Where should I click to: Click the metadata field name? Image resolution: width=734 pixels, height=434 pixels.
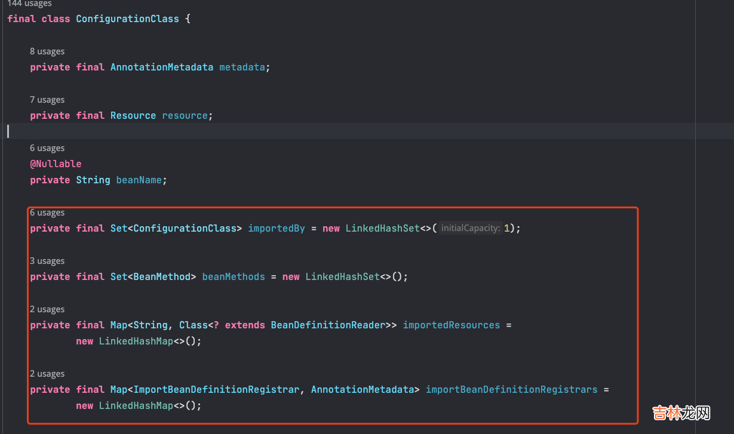(242, 67)
